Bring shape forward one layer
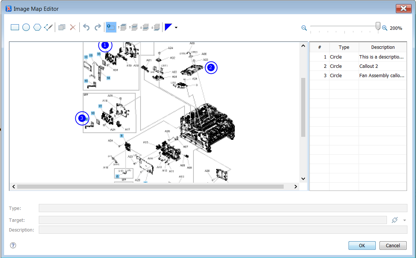This screenshot has height=258, width=416. 133,27
